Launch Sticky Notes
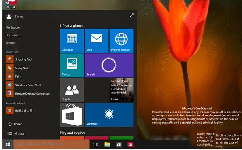This screenshot has height=150, width=242. coord(18,68)
